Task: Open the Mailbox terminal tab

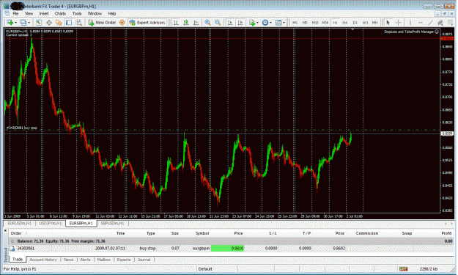Action: coord(104,260)
